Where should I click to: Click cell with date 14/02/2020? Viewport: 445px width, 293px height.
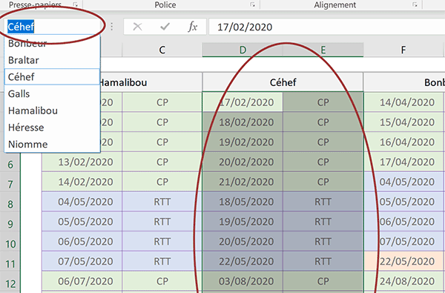point(82,182)
